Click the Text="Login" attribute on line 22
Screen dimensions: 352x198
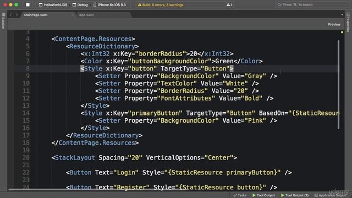pyautogui.click(x=117, y=172)
